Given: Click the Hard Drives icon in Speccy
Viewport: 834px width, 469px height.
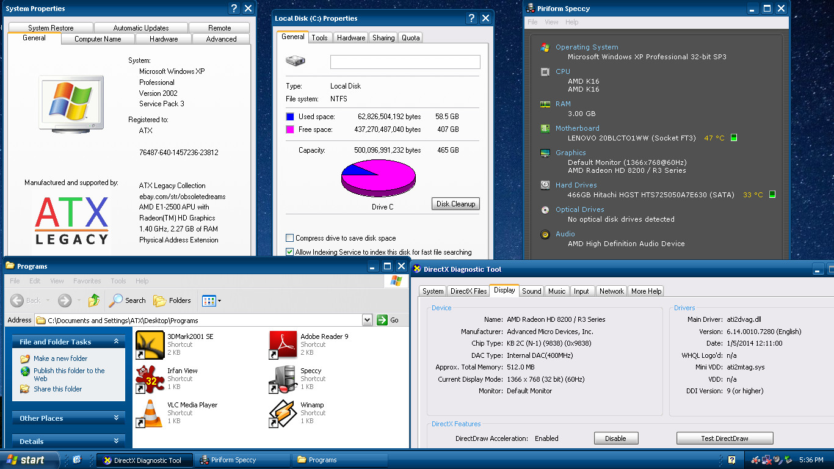Looking at the screenshot, I should pyautogui.click(x=545, y=185).
